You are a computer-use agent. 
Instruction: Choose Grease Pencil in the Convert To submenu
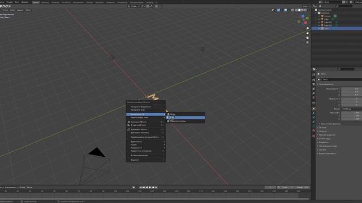click(186, 121)
